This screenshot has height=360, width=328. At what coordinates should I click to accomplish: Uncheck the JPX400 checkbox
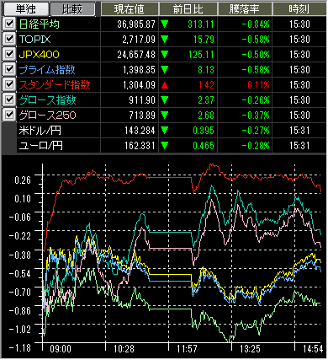pos(9,54)
